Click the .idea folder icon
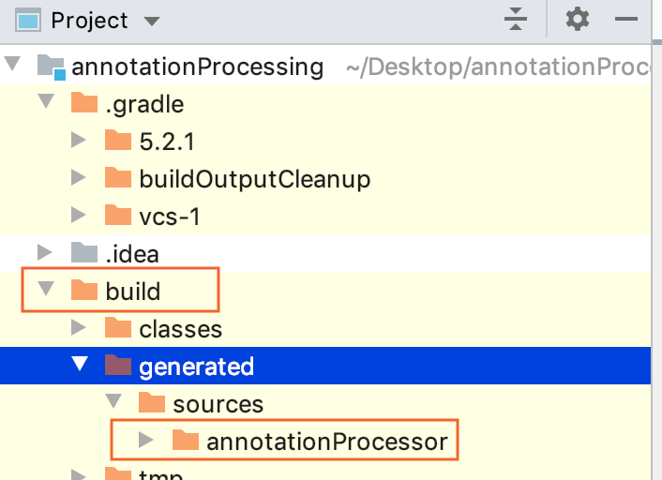 point(85,253)
